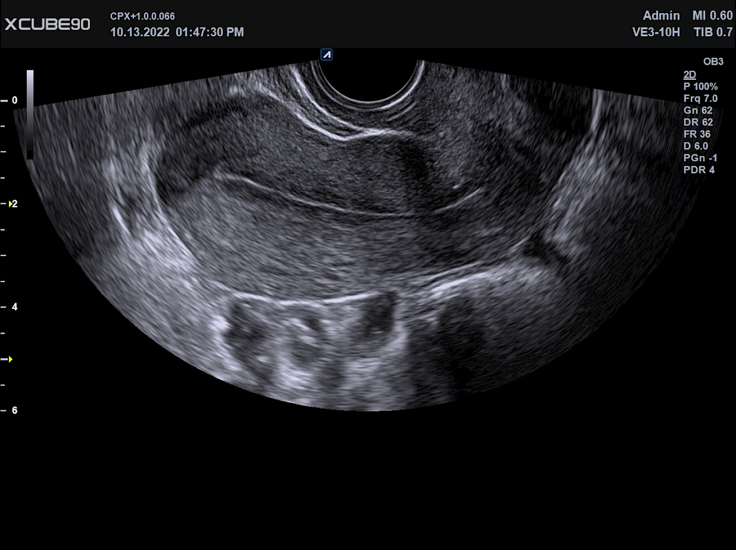Click the D 6.0 depth setting

(x=696, y=146)
